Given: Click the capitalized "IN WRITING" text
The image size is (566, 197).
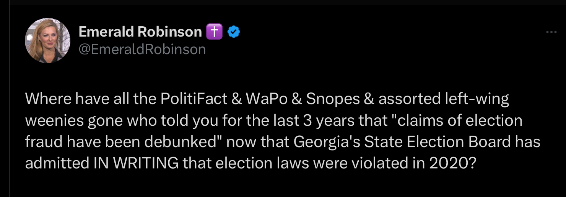Looking at the screenshot, I should [x=136, y=163].
